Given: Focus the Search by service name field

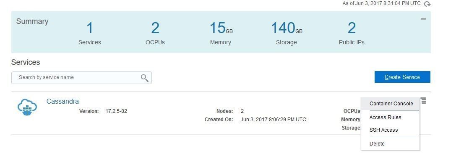Looking at the screenshot, I should coord(81,78).
